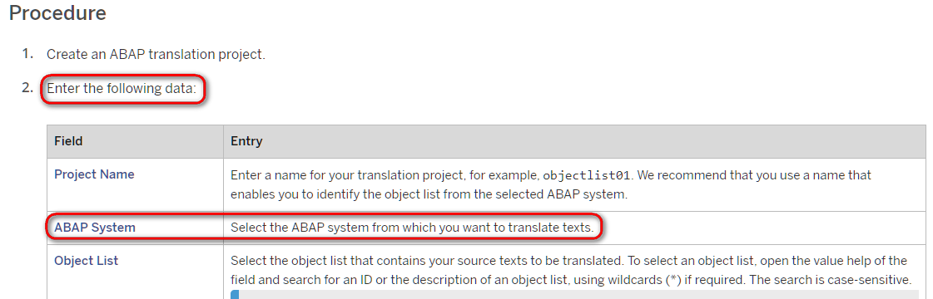
Task: Click the Procedure heading
Action: point(57,13)
